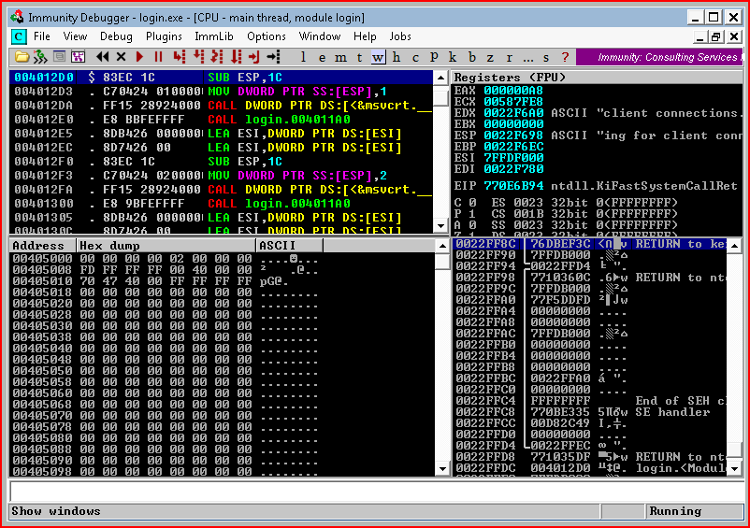
Task: Click the ASCII column header in dump
Action: [289, 246]
